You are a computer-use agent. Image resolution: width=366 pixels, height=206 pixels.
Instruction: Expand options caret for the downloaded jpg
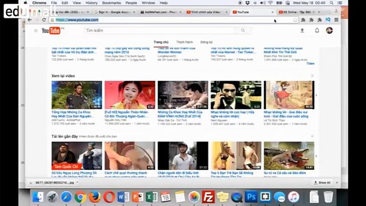click(x=77, y=183)
